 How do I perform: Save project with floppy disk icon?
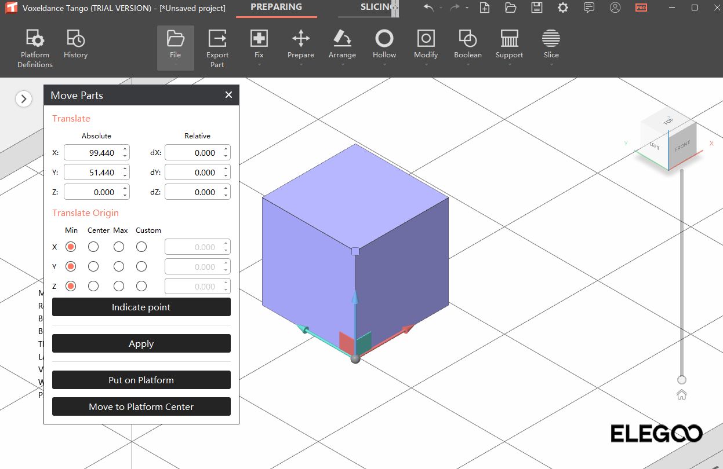pos(537,8)
